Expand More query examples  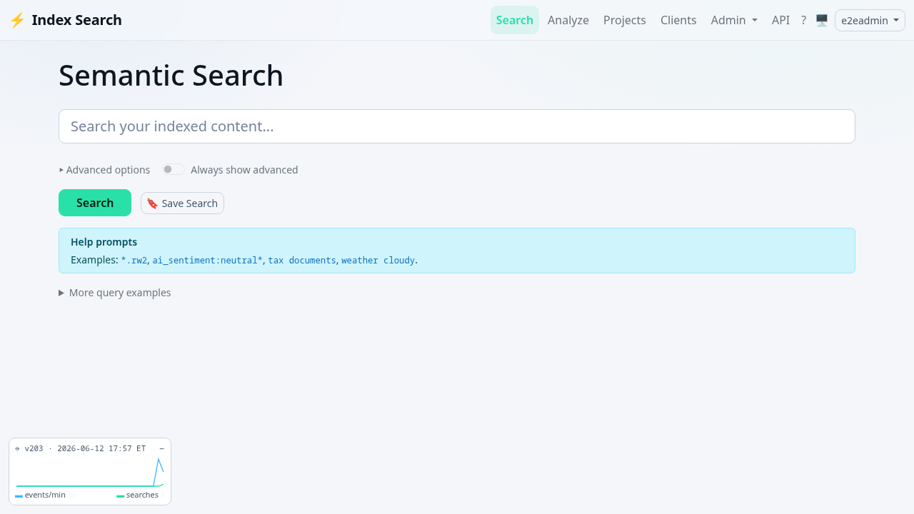point(115,293)
